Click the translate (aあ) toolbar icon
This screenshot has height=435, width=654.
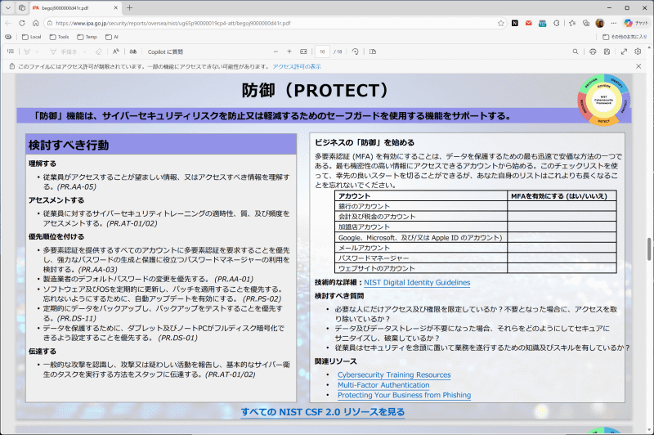(x=133, y=52)
